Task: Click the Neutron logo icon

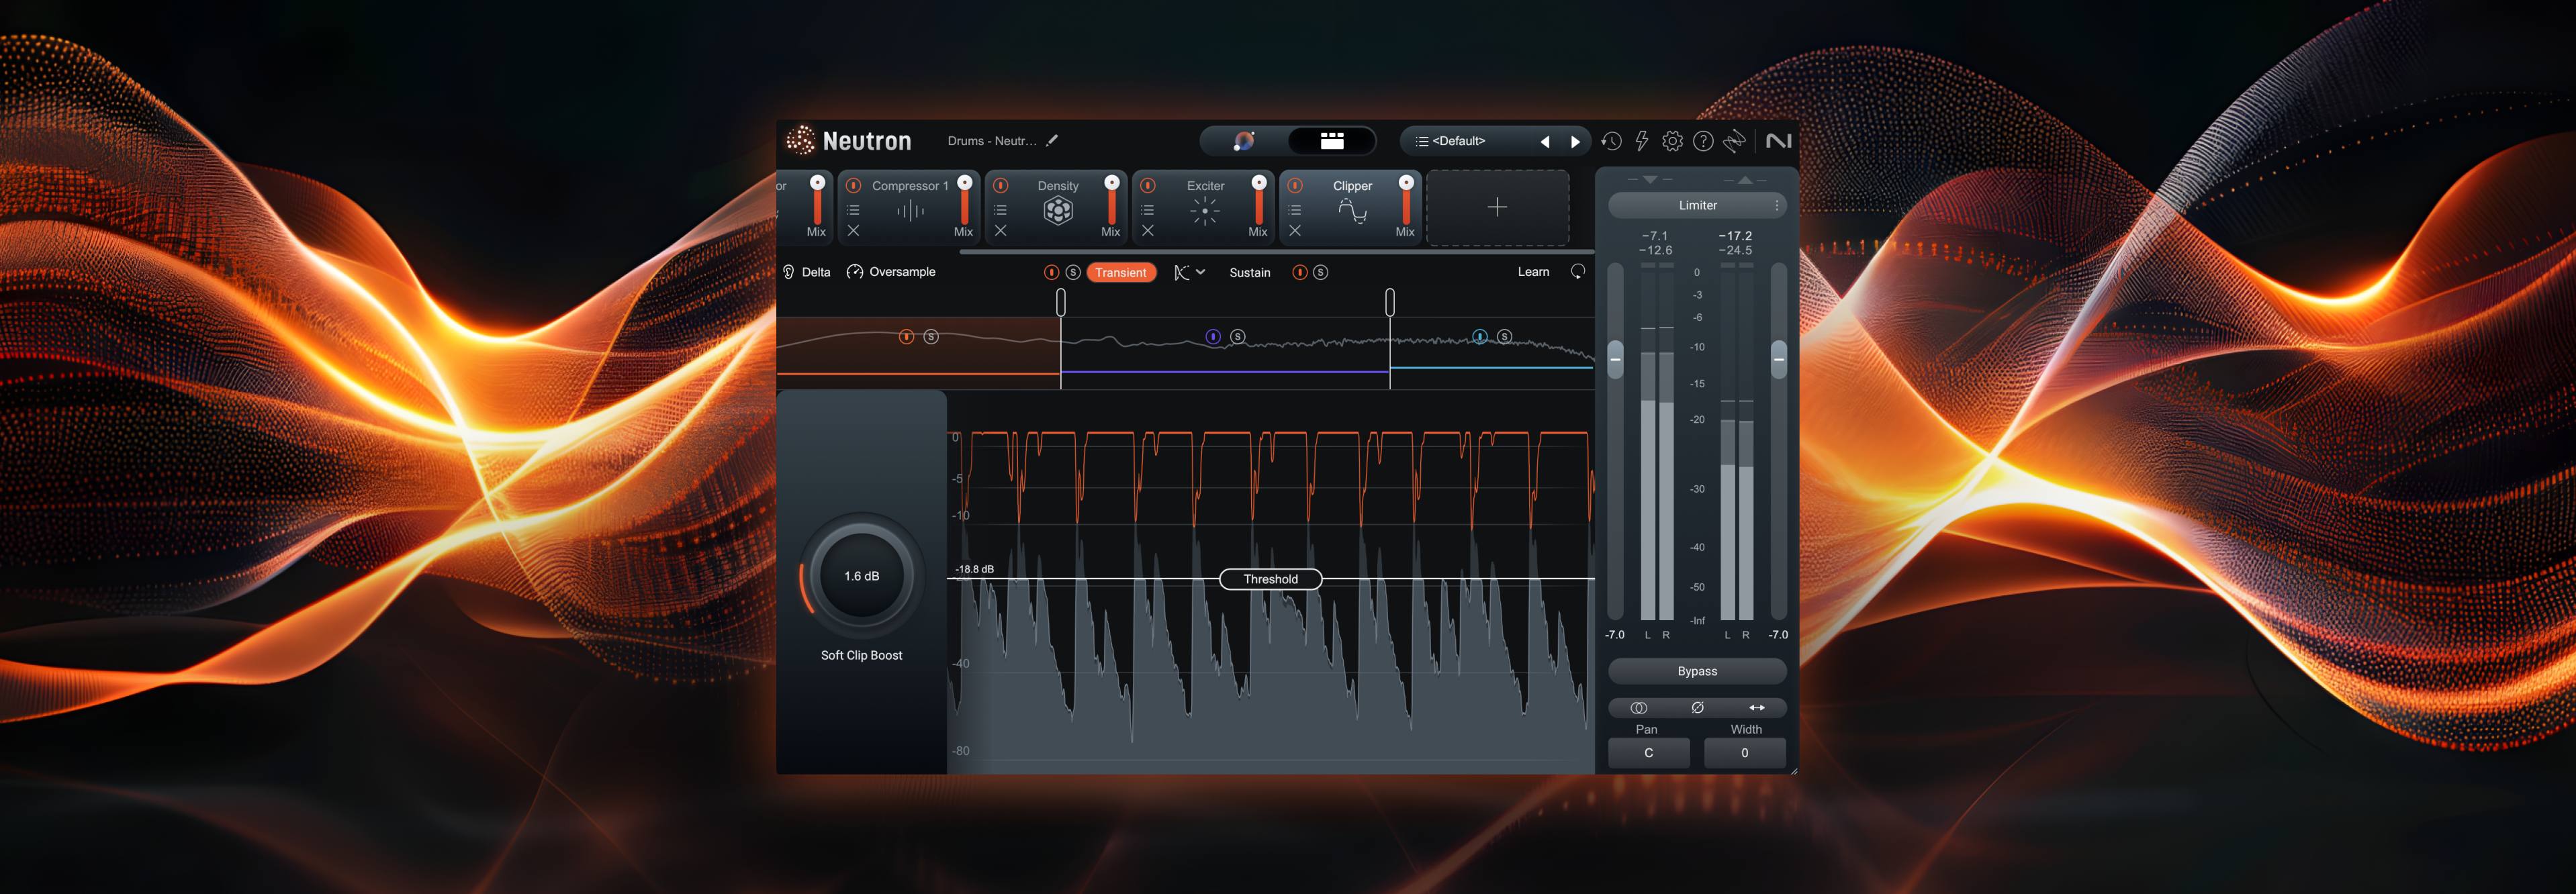Action: tap(800, 141)
